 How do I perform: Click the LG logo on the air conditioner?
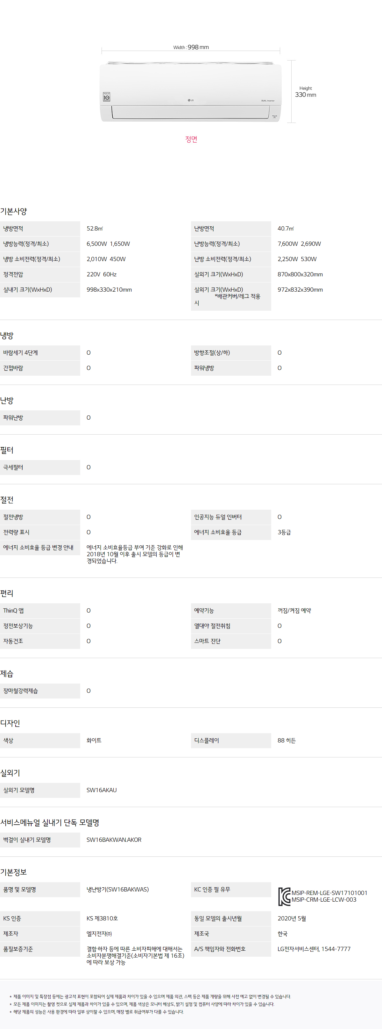191,100
